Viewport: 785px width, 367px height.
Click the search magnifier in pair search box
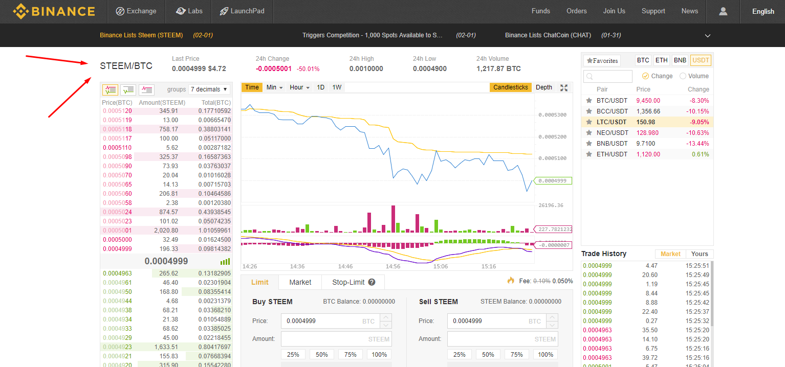point(590,77)
